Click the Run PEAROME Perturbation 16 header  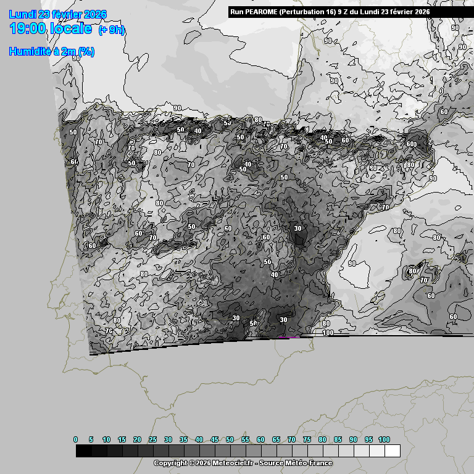[x=330, y=12]
